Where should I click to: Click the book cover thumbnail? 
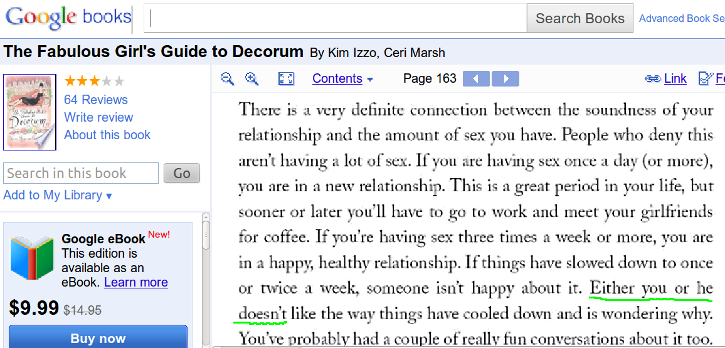[x=29, y=112]
